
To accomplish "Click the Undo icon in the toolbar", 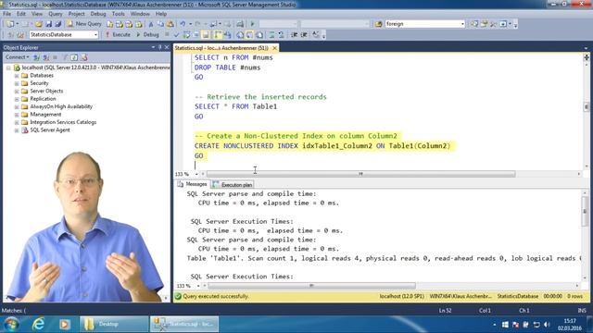I will (x=183, y=24).
